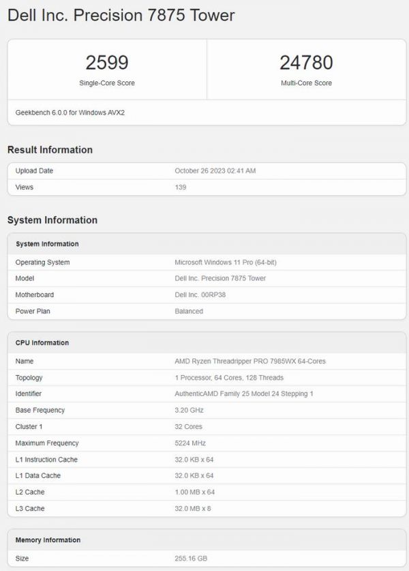Click the 24780 multi-core score value
This screenshot has height=571, width=409.
tap(306, 63)
